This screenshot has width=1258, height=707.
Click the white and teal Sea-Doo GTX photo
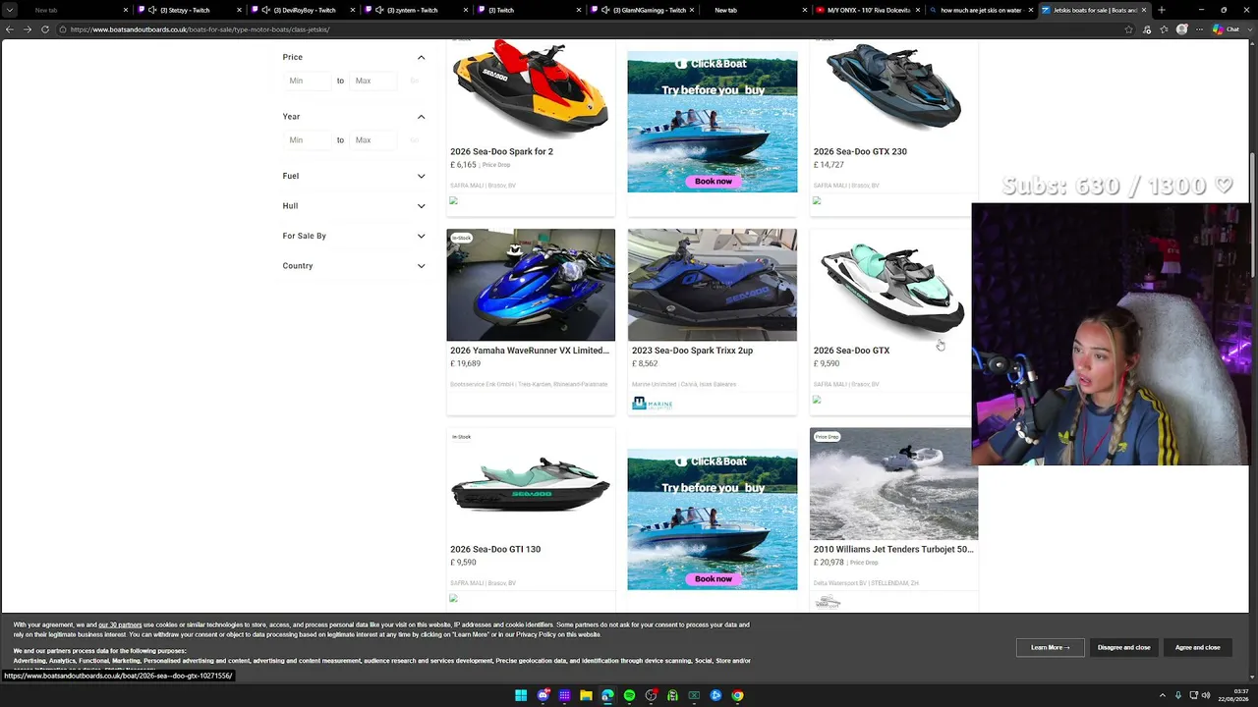coord(893,285)
